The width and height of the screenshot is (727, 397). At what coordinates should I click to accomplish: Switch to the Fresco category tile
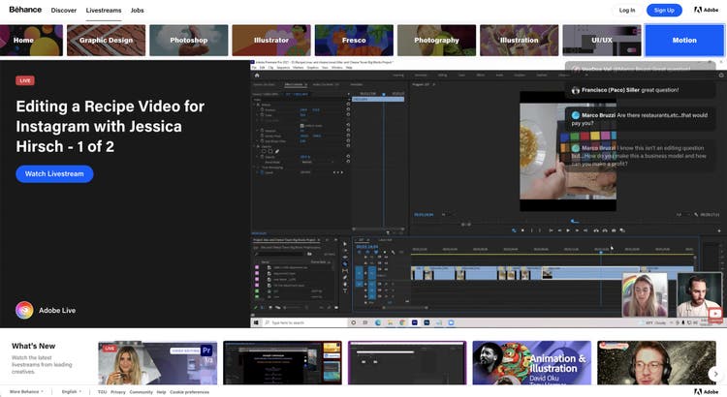pos(354,41)
